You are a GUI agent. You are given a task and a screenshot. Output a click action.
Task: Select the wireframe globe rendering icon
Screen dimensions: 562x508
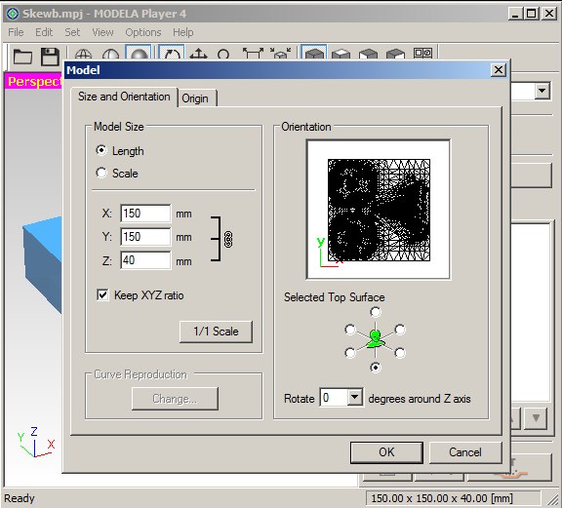(x=83, y=54)
